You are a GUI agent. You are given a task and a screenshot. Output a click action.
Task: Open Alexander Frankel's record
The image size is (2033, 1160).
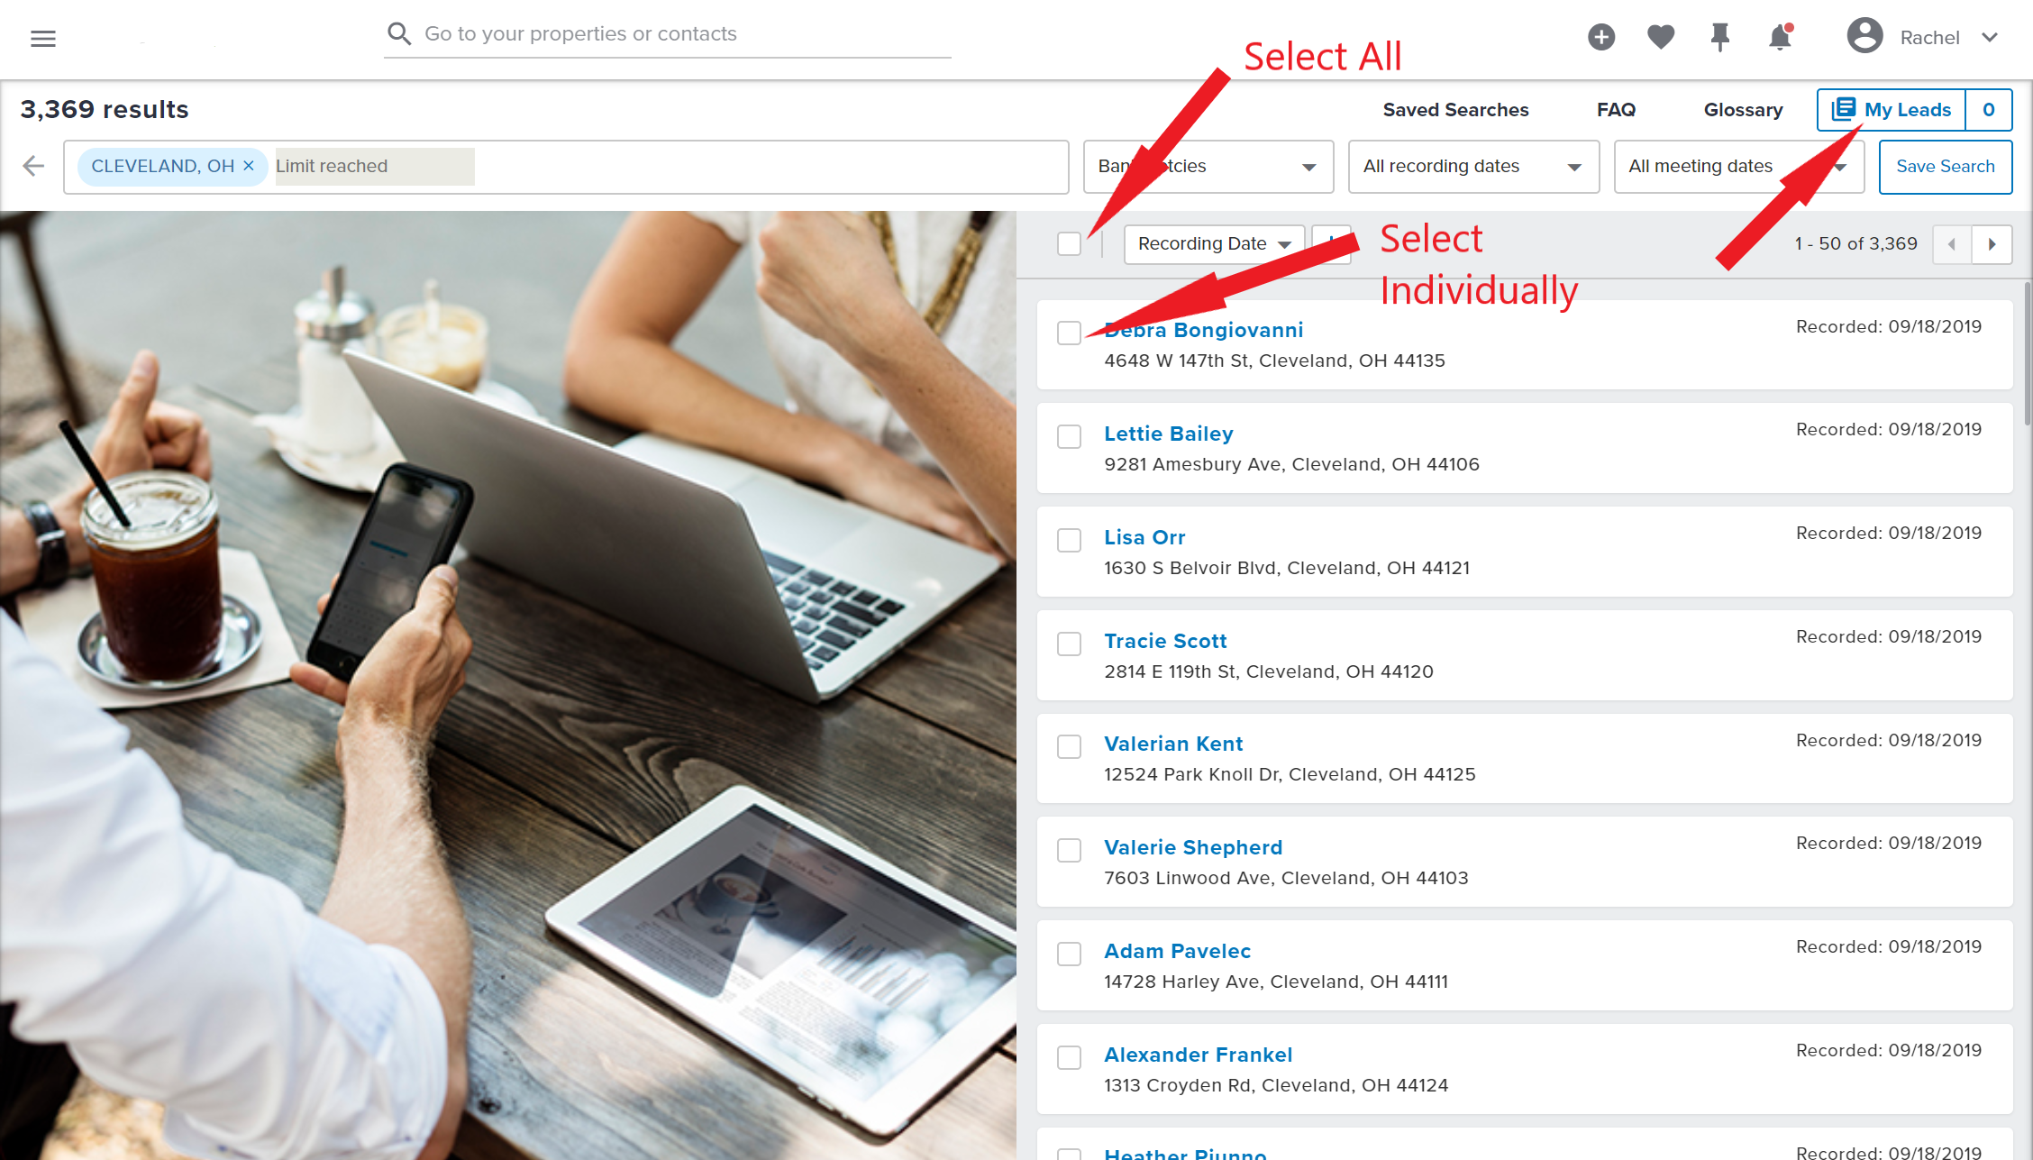tap(1198, 1055)
